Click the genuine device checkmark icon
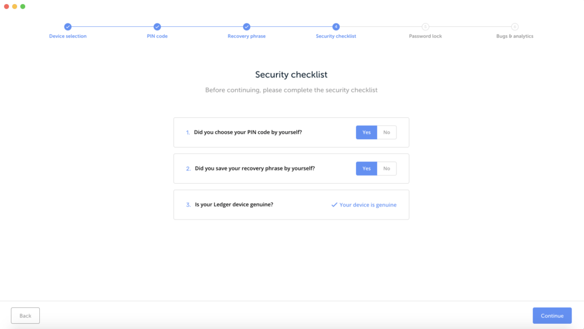Viewport: 584px width, 329px height. coord(334,205)
